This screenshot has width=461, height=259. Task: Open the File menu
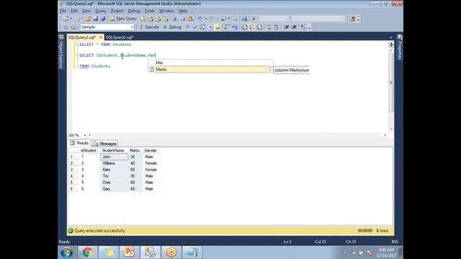[x=63, y=11]
